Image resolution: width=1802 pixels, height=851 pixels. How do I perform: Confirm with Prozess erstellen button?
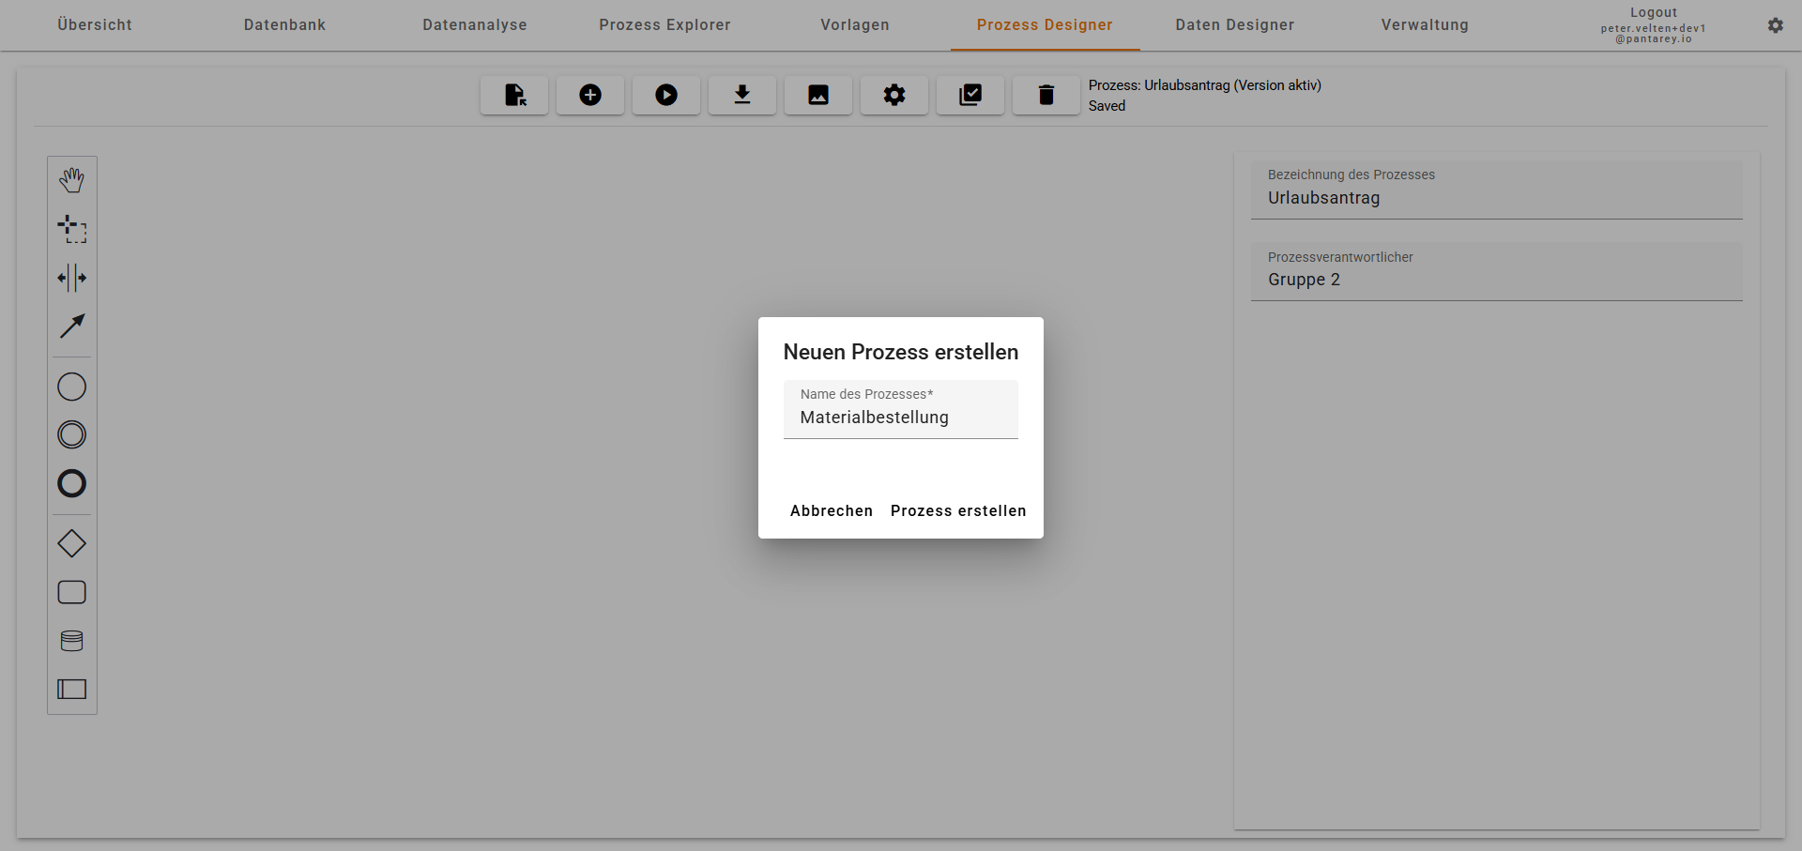click(958, 510)
